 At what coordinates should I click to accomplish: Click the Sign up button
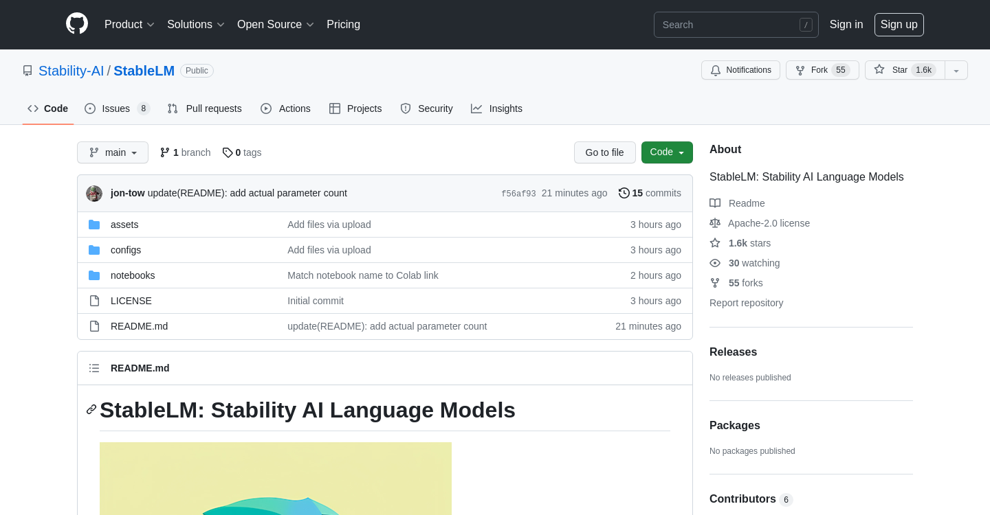(899, 25)
